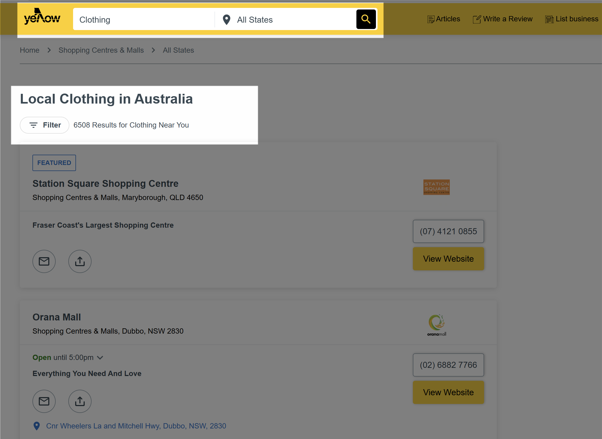
Task: Expand Orana Mall opening hours chevron
Action: tap(100, 357)
